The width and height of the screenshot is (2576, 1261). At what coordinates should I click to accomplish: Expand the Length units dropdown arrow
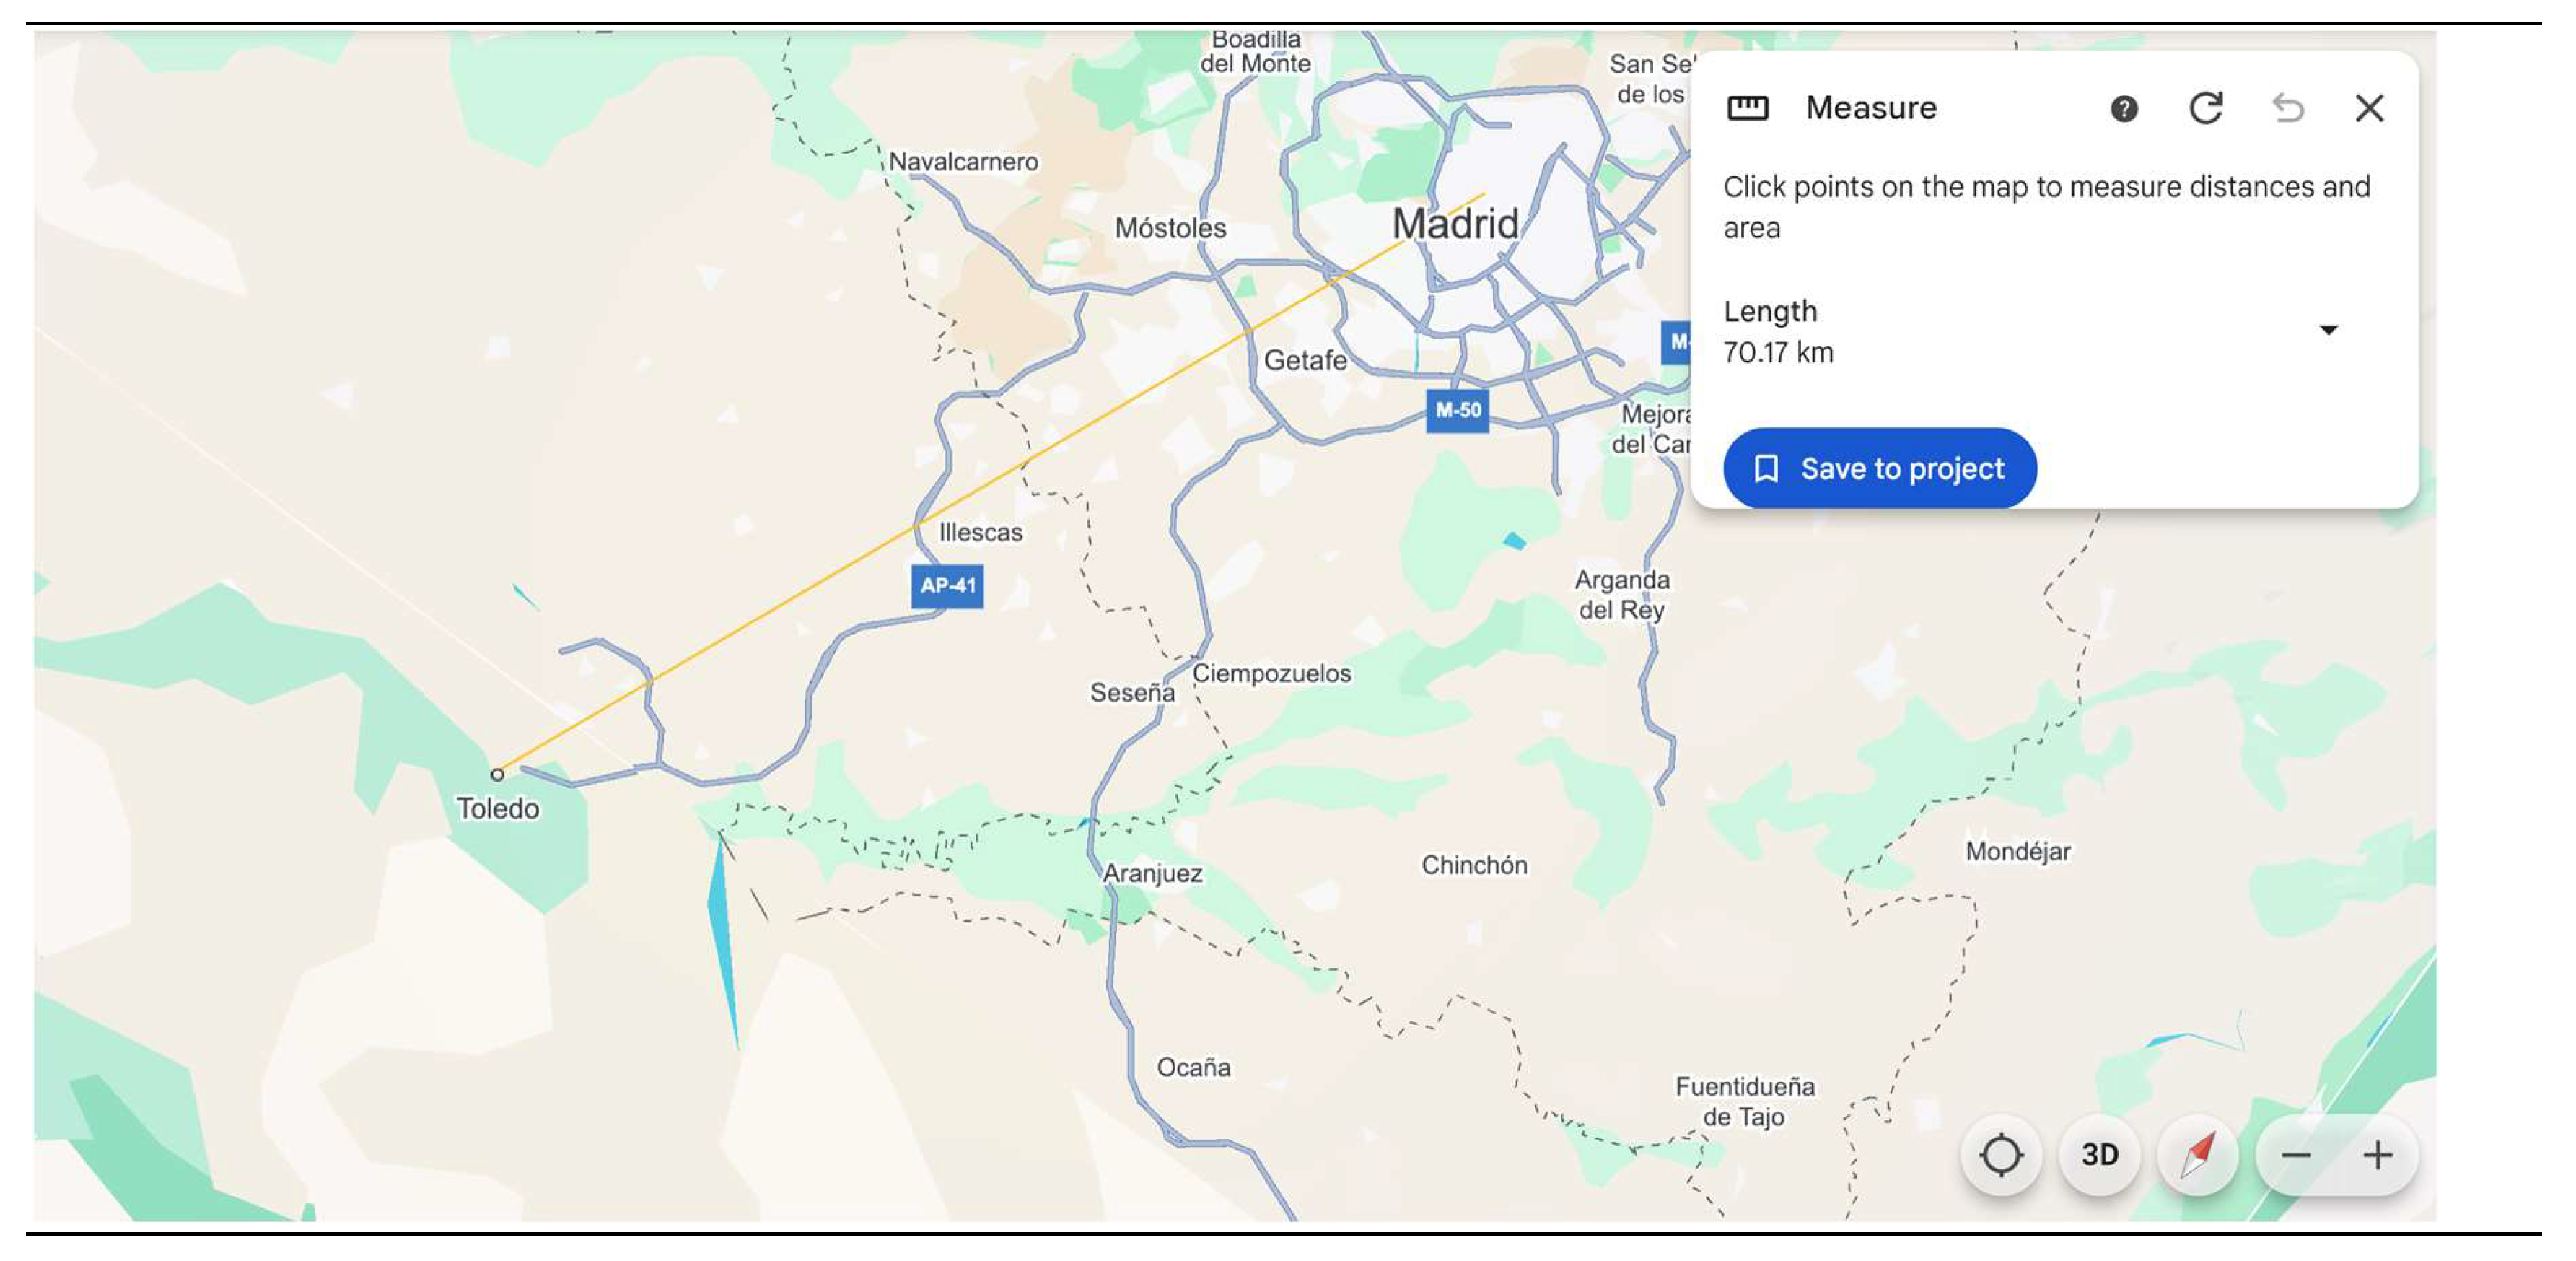pos(2328,330)
